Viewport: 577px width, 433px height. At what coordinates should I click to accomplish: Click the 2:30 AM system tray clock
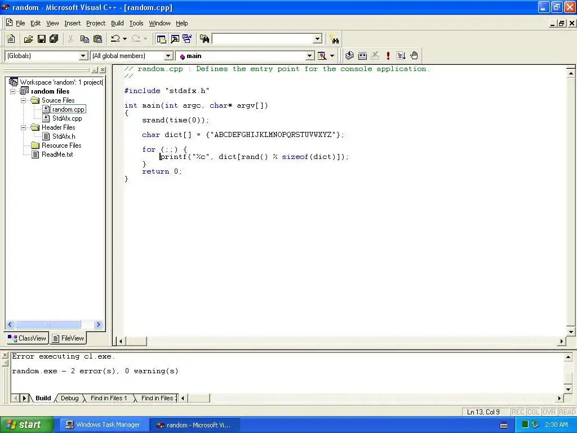click(556, 425)
